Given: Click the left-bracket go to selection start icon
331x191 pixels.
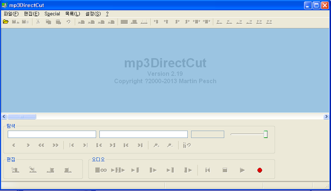Looking at the screenshot, I should tap(99, 145).
